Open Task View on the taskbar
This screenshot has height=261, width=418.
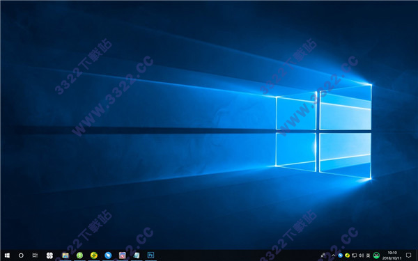(x=35, y=255)
